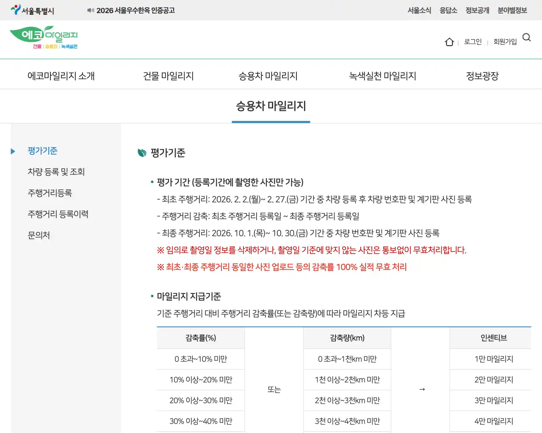Open 서울소식 link
542x433 pixels.
click(x=419, y=10)
